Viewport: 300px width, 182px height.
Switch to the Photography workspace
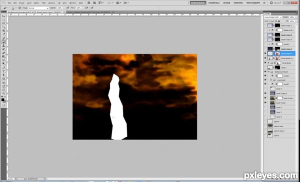(253, 3)
